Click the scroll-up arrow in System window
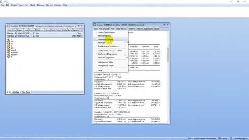This screenshot has height=140, width=249. [168, 32]
